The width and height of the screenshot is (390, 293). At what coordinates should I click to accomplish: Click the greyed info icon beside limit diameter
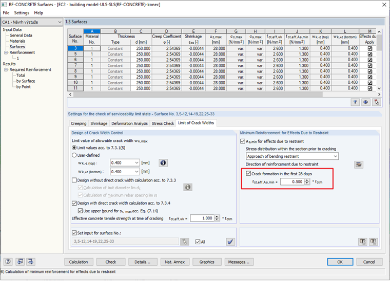[188, 187]
